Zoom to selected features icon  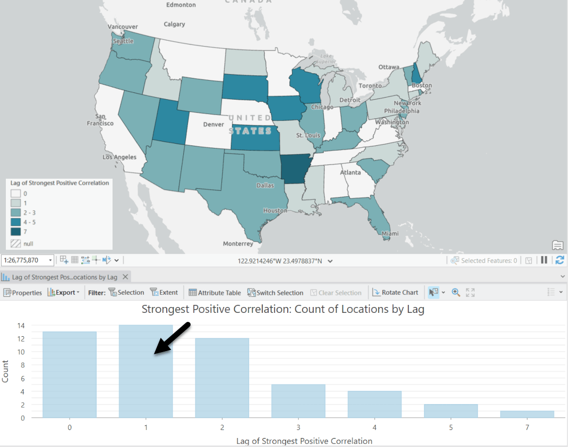[454, 260]
